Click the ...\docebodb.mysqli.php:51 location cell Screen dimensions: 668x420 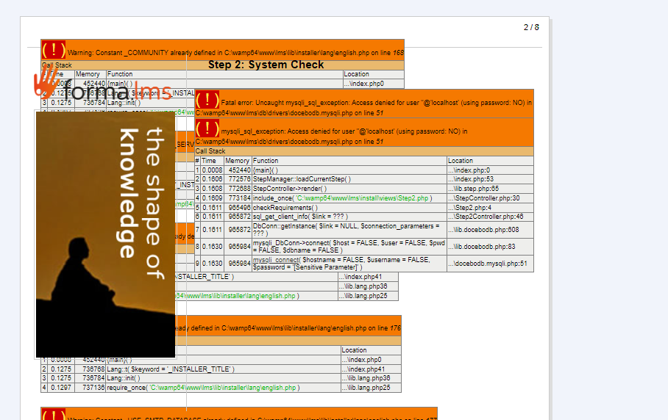[x=488, y=264]
